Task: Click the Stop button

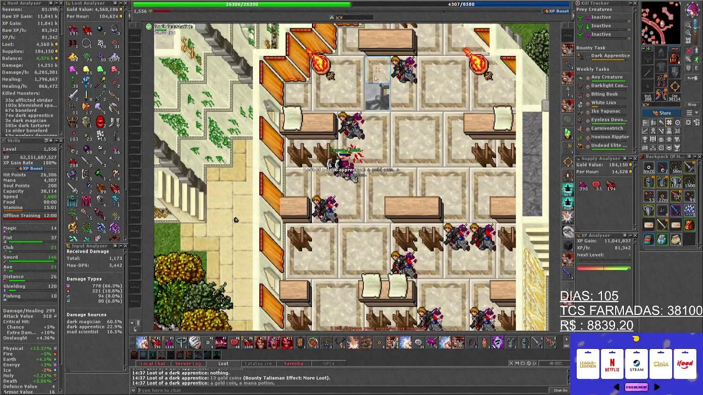Action: pyautogui.click(x=692, y=105)
